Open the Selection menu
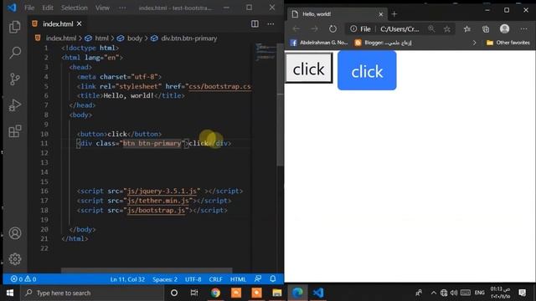 coord(75,8)
